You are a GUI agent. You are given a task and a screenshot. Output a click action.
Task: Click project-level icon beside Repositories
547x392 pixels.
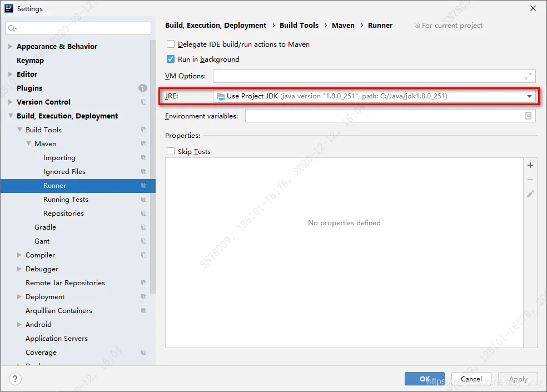[143, 214]
